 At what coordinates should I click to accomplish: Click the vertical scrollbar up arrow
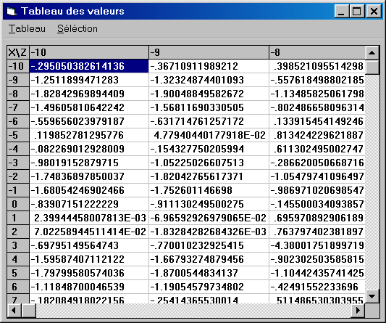pyautogui.click(x=372, y=52)
